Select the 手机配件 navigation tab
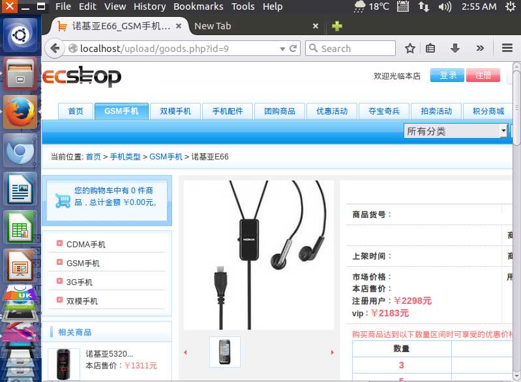The height and width of the screenshot is (382, 521). point(228,111)
